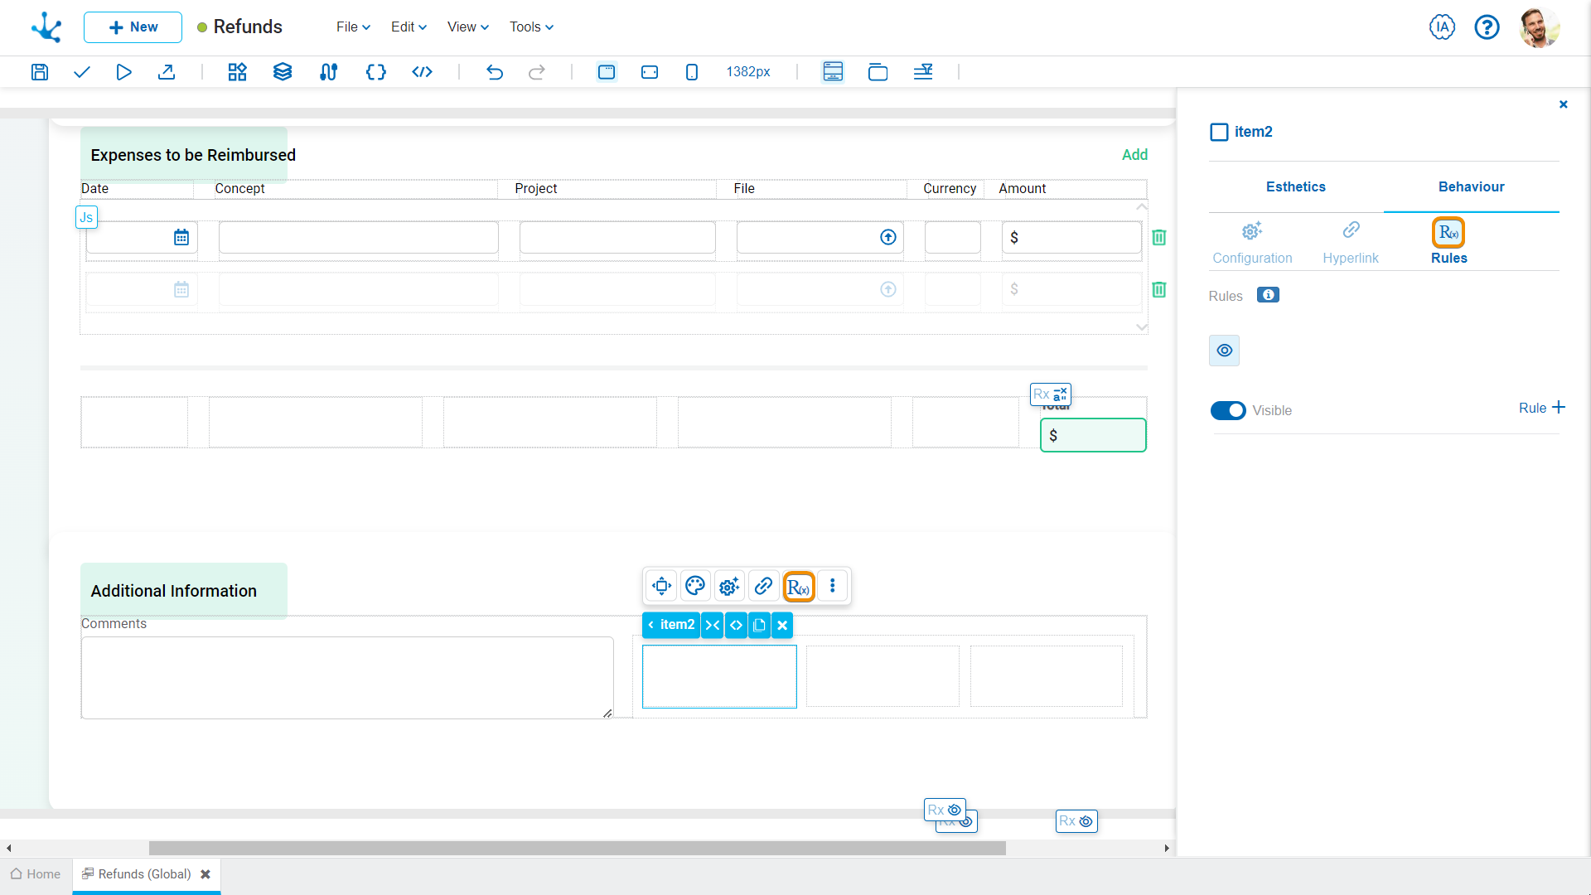Open the layers stack icon

coord(283,72)
